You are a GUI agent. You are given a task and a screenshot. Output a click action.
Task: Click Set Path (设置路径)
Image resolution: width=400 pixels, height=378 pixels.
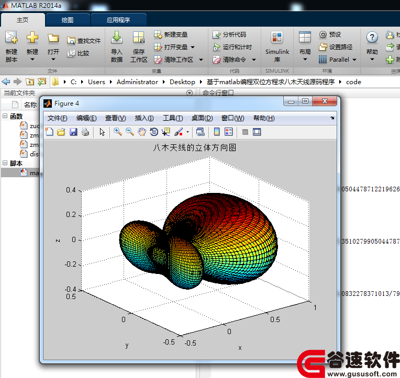[x=336, y=47]
